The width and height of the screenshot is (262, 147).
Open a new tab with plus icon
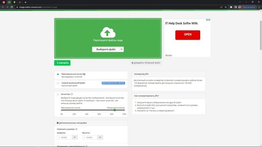(25, 2)
